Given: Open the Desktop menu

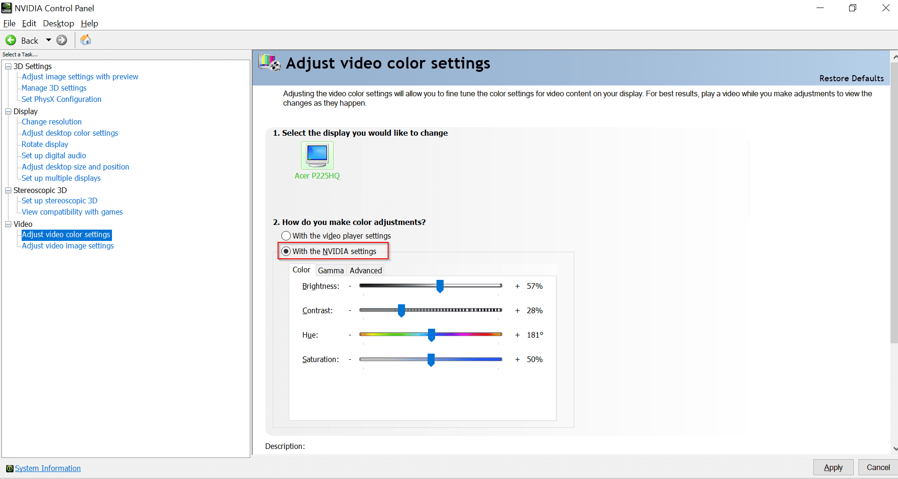Looking at the screenshot, I should tap(58, 23).
